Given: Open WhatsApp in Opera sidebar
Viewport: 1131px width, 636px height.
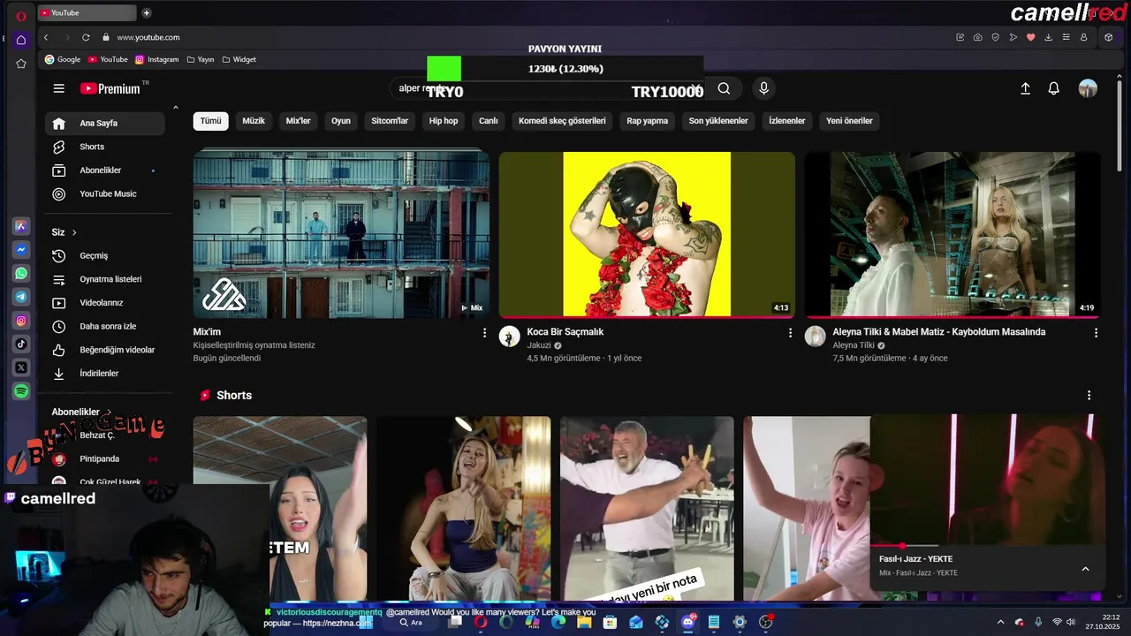Looking at the screenshot, I should [21, 274].
